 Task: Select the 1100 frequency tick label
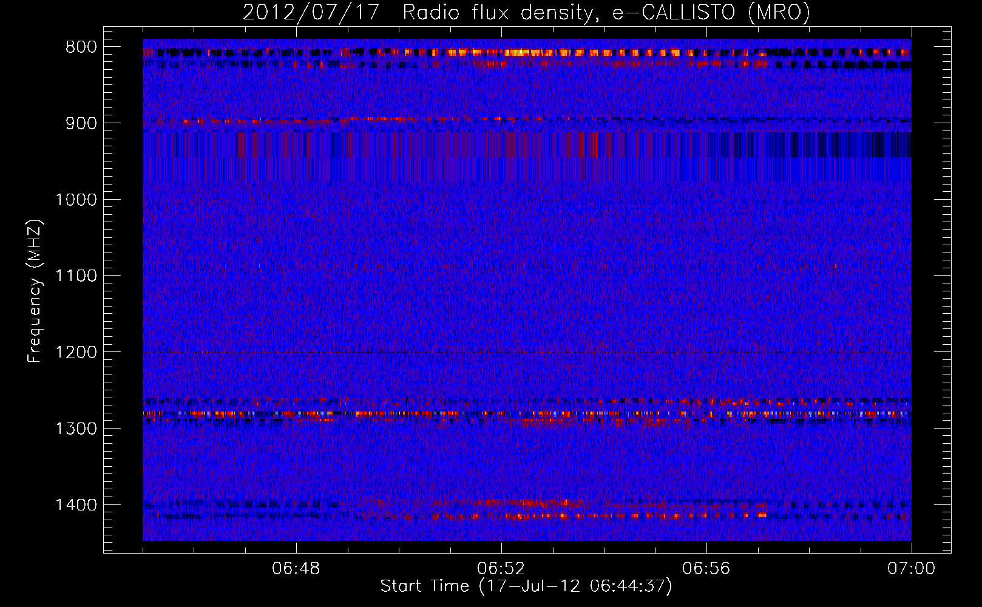tap(76, 276)
